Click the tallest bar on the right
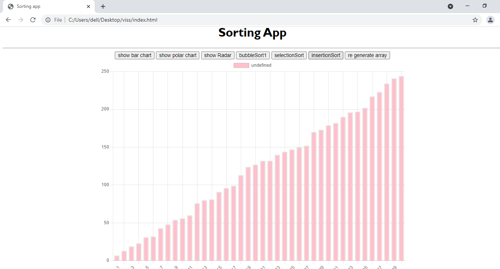The height and width of the screenshot is (269, 500). coord(401,168)
